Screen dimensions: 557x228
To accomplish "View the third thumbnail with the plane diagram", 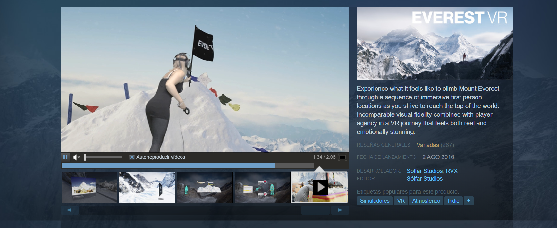I will pos(205,187).
